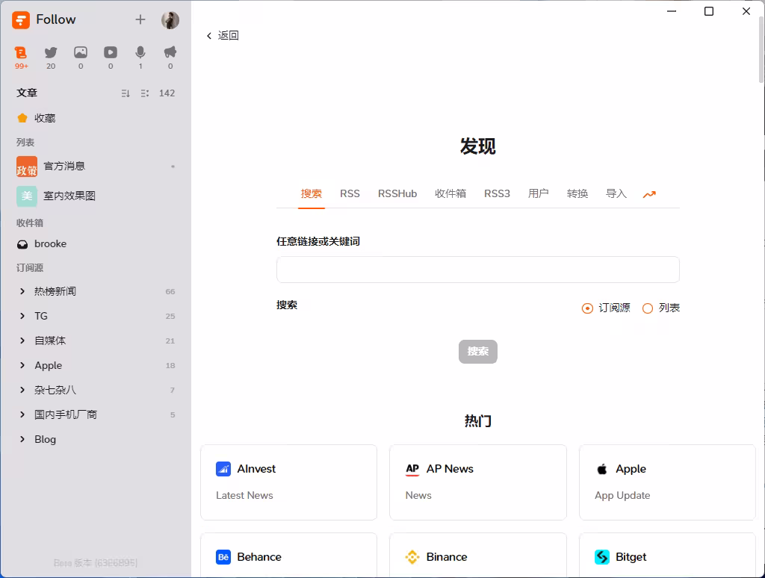Open the Bitget card
765x578 pixels.
[x=667, y=556]
